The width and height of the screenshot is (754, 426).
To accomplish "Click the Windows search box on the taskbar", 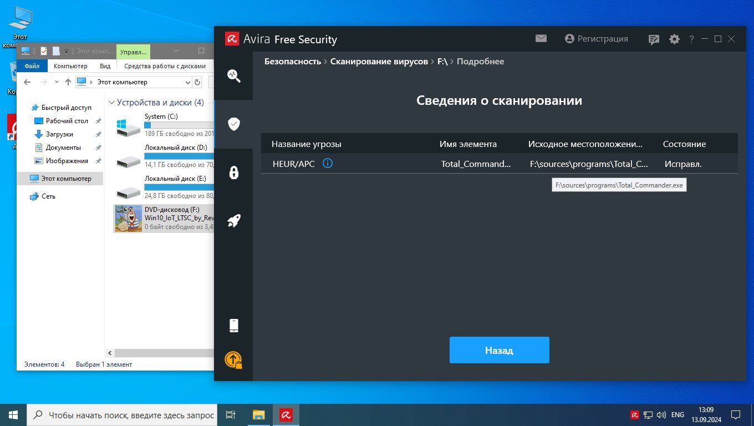I will point(121,415).
